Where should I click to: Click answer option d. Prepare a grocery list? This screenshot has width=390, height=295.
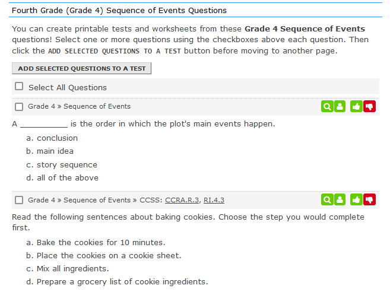[117, 281]
